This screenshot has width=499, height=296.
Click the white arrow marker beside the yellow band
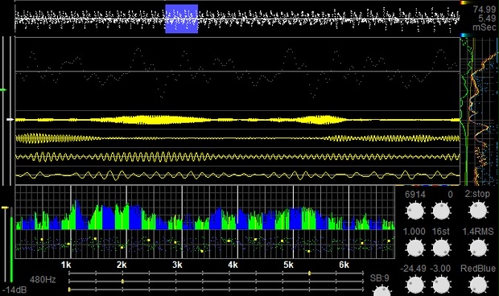(x=10, y=120)
